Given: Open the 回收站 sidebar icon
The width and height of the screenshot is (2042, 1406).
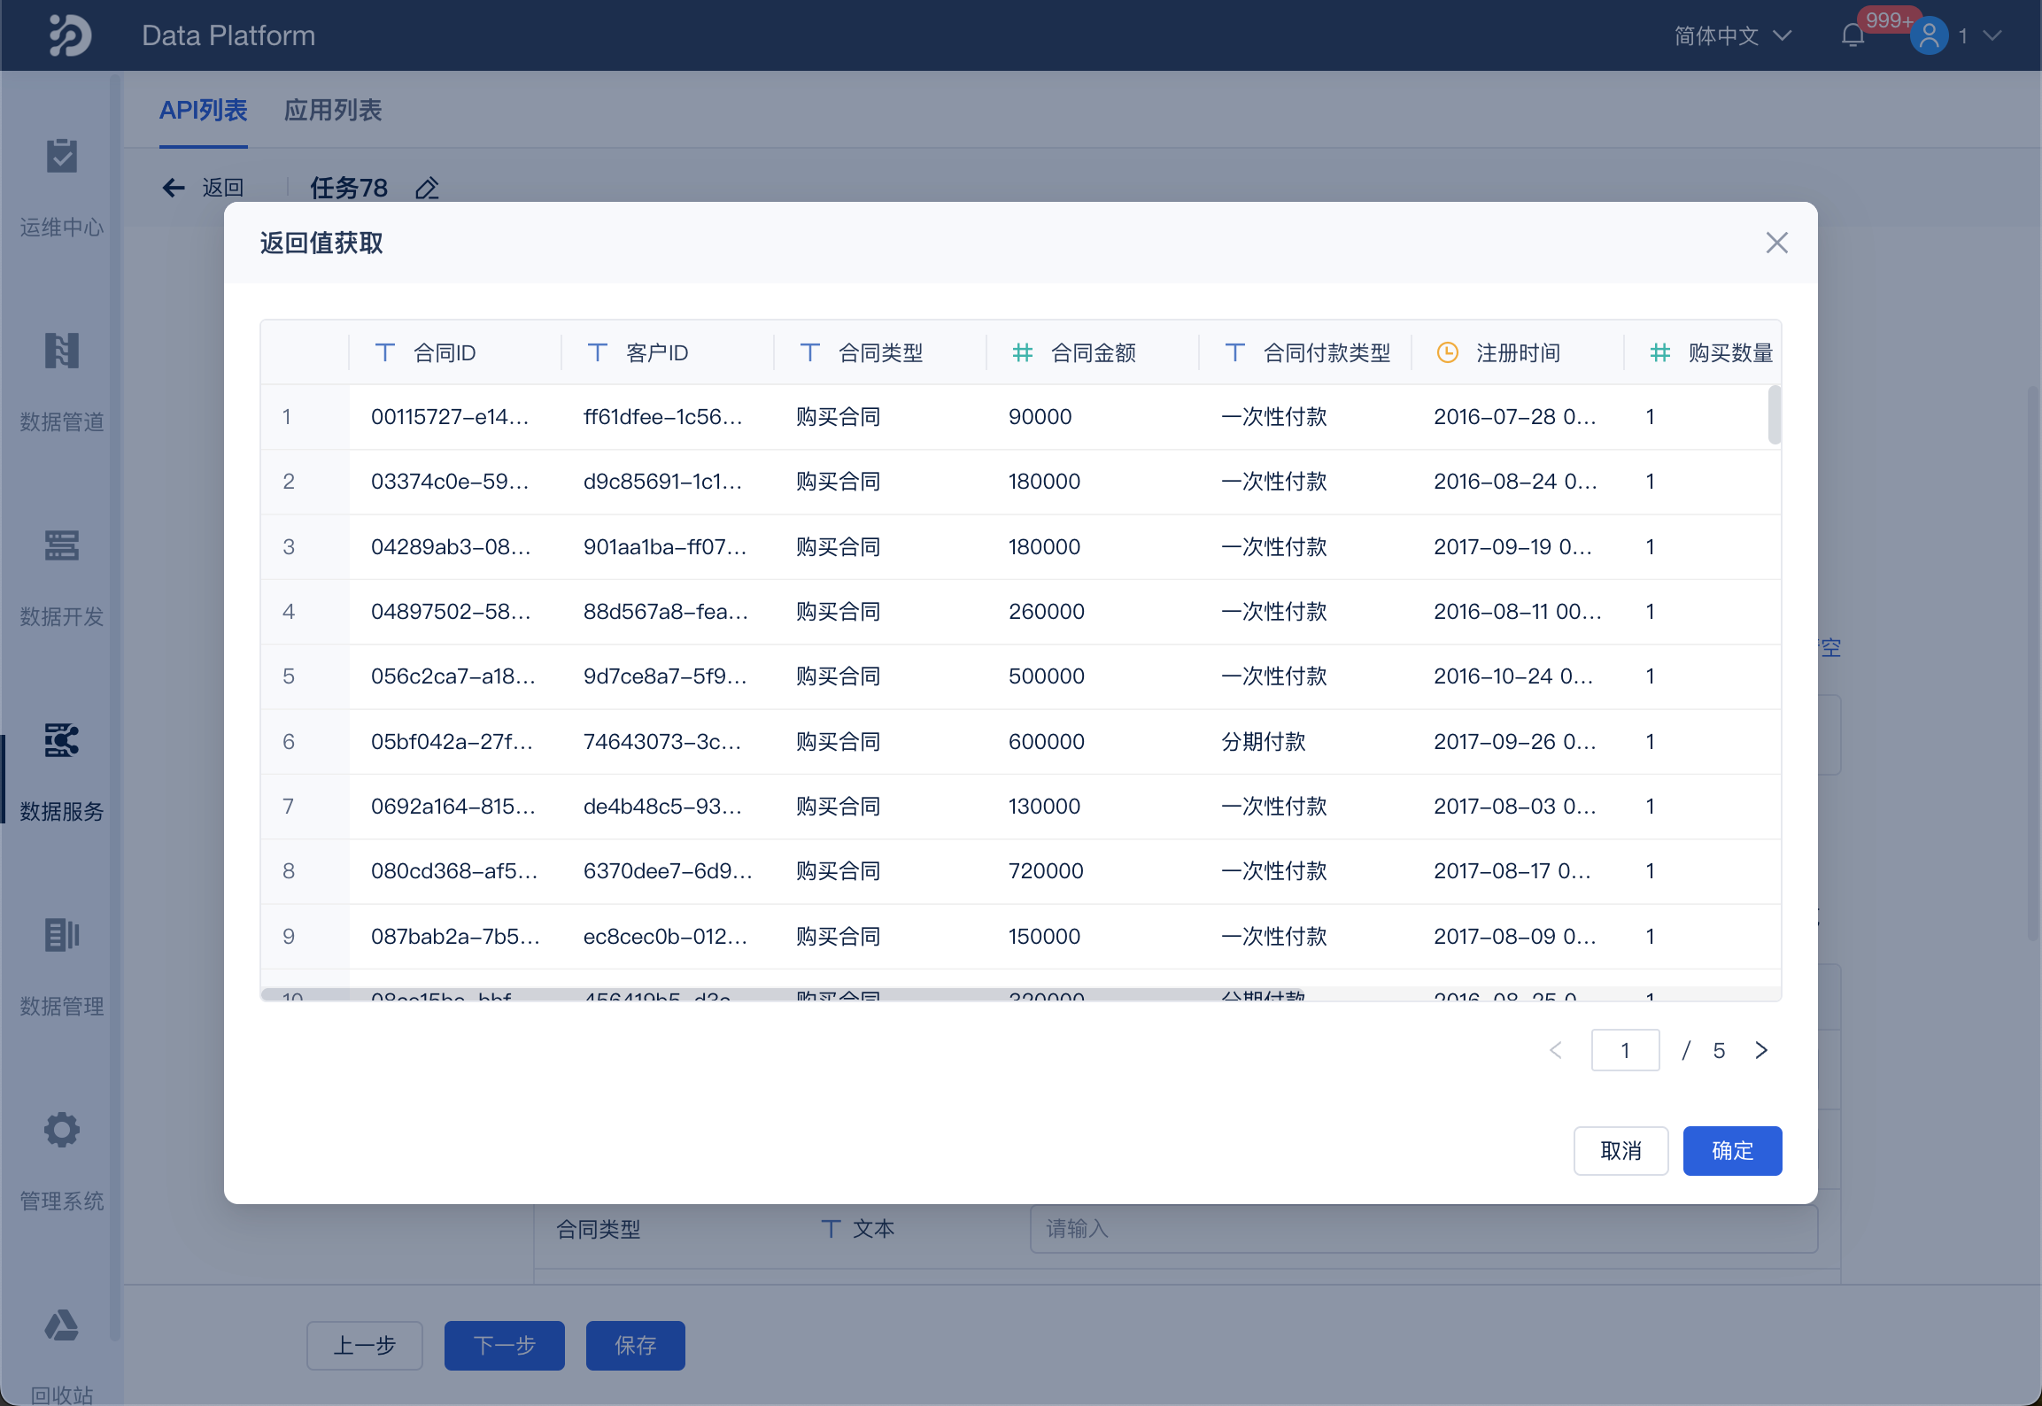Looking at the screenshot, I should pos(61,1325).
